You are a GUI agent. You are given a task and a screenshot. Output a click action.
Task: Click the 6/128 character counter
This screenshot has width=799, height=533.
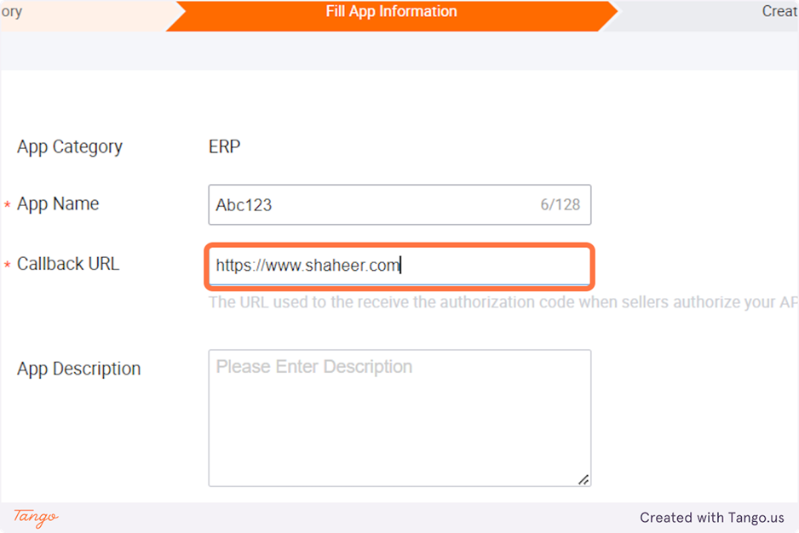(x=560, y=205)
